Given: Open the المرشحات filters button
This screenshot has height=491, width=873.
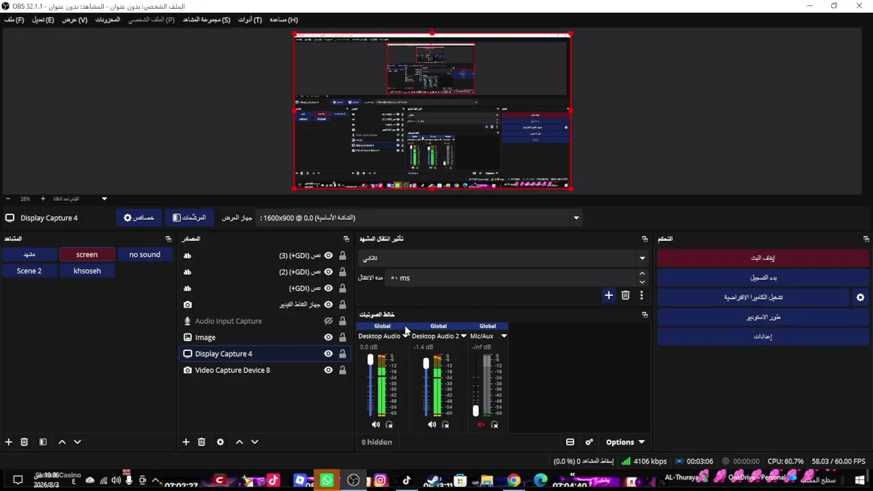Looking at the screenshot, I should [x=189, y=218].
